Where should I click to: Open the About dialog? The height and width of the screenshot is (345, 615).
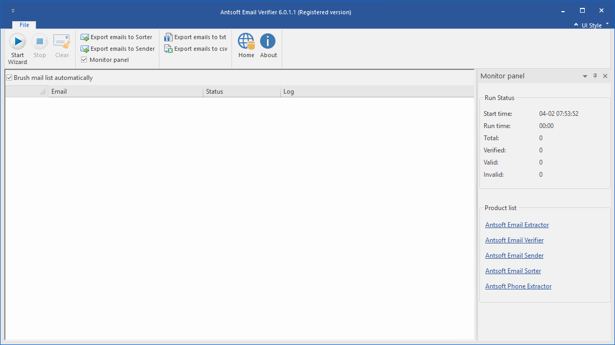[268, 46]
